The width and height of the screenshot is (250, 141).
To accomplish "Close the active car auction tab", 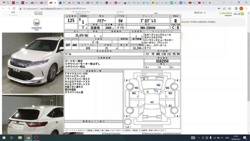I will (55, 3).
